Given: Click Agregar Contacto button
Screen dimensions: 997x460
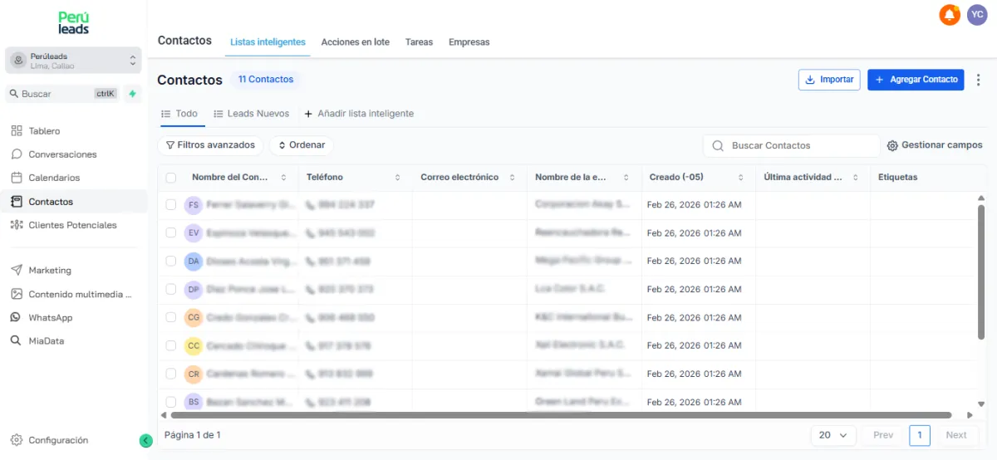Looking at the screenshot, I should (x=916, y=80).
